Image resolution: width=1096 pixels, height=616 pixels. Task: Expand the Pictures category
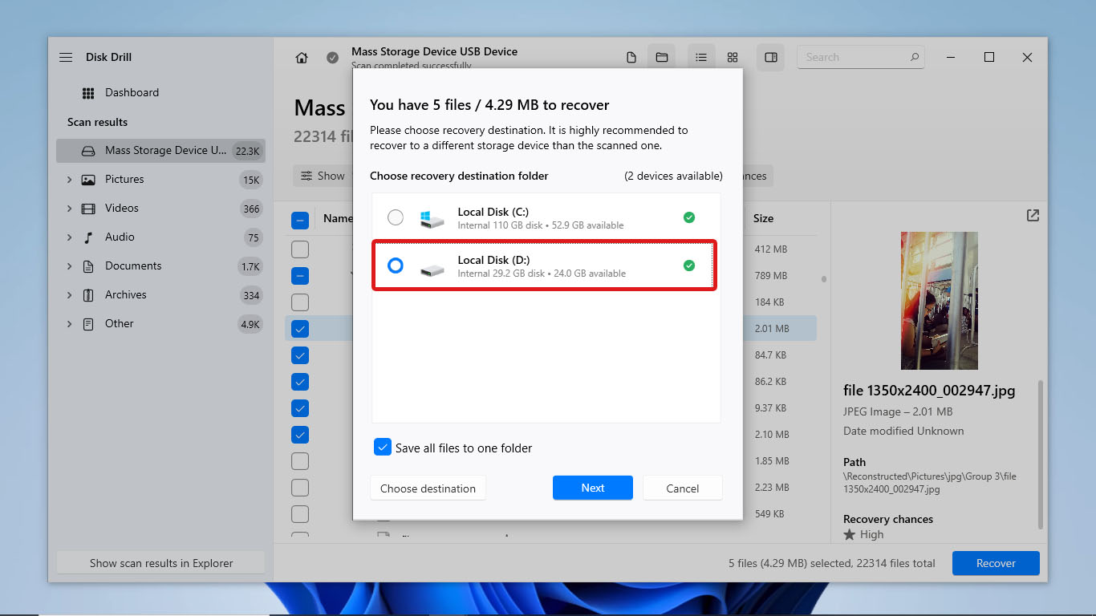(x=70, y=179)
